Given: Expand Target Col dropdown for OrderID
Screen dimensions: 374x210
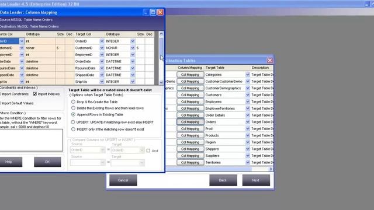Looking at the screenshot, I should (x=102, y=41).
